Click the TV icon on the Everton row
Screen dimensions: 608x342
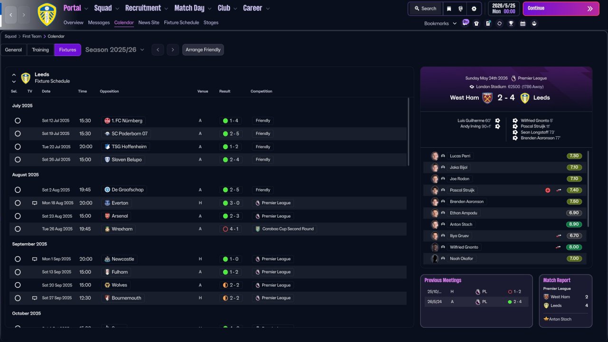point(34,203)
